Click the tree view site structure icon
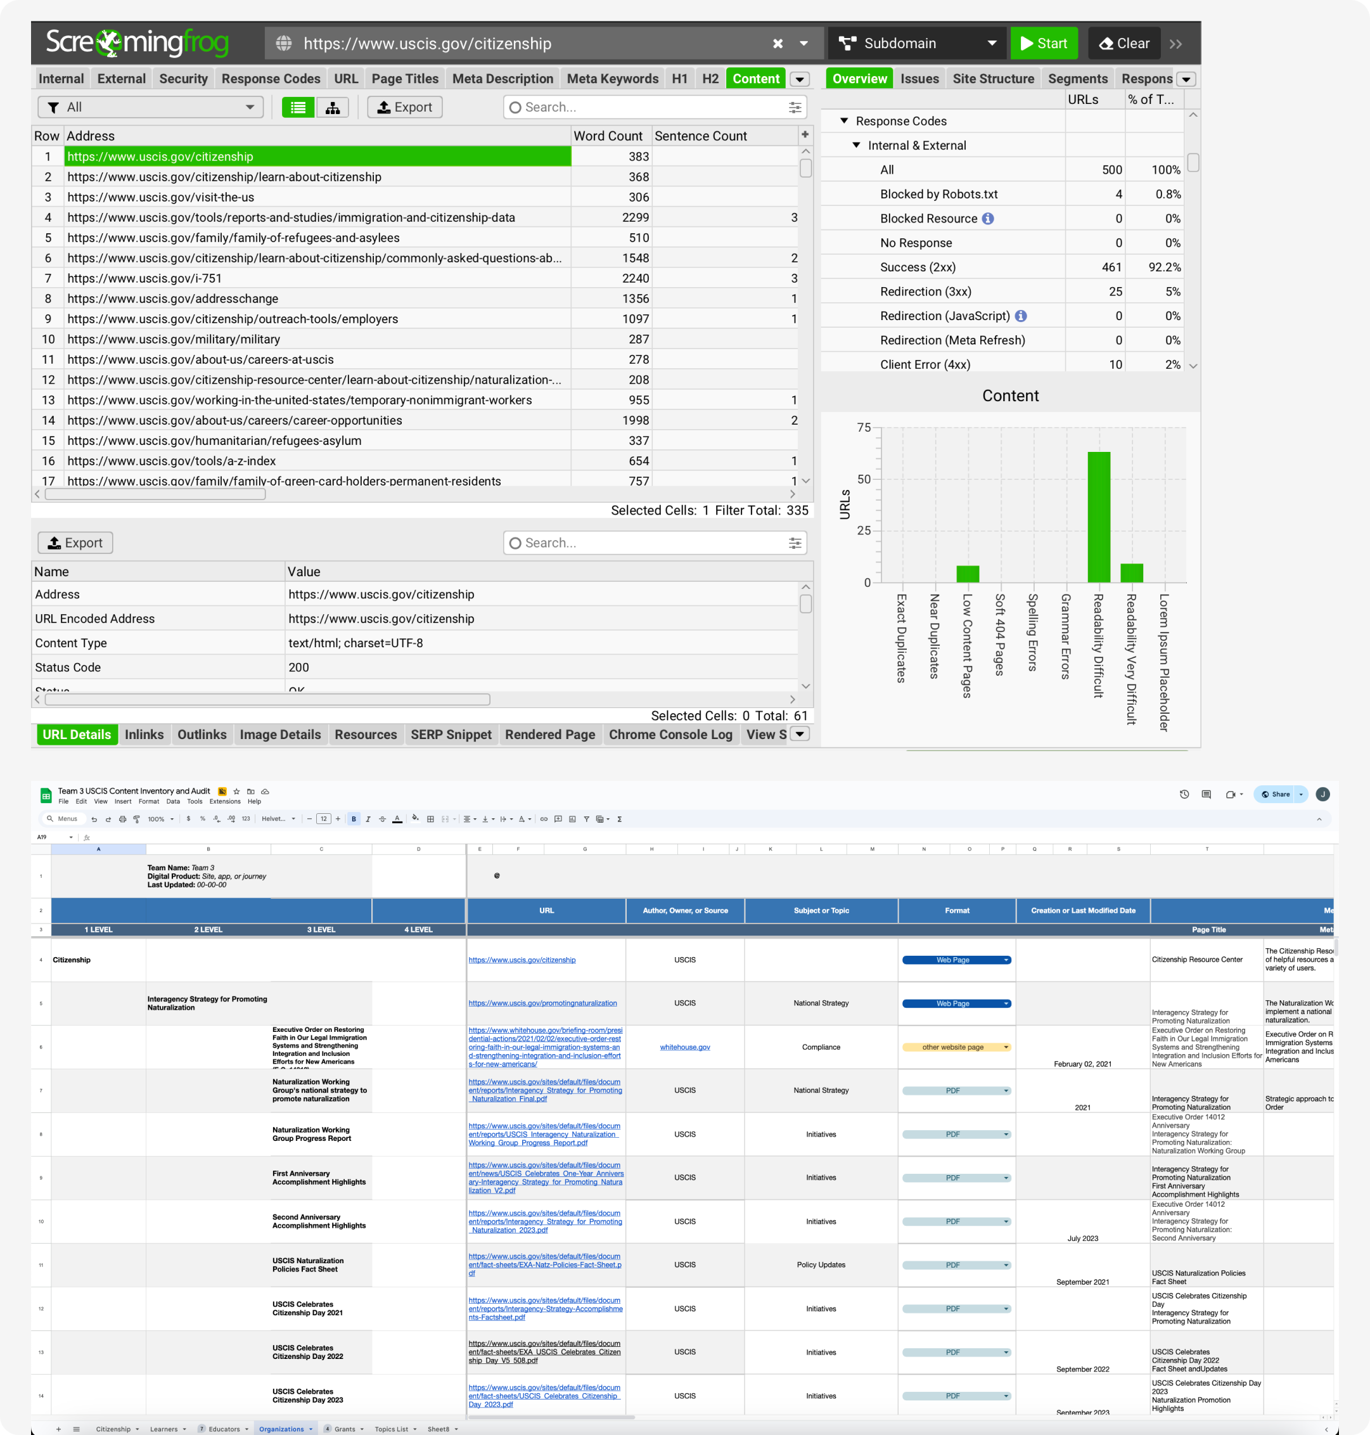 point(332,107)
